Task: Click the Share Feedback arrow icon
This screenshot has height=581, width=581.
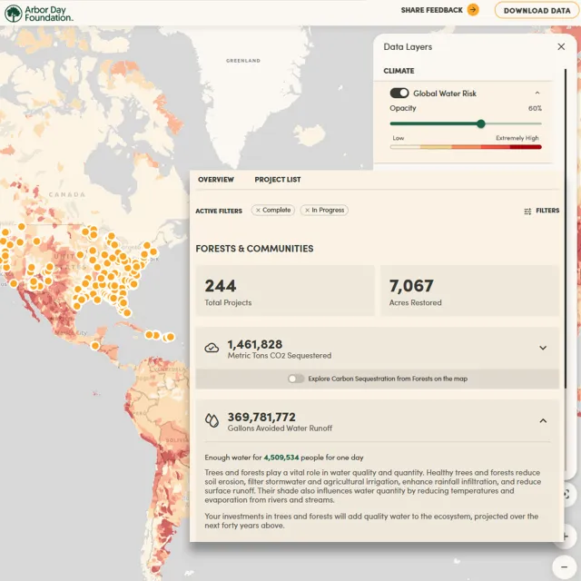Action: [473, 10]
